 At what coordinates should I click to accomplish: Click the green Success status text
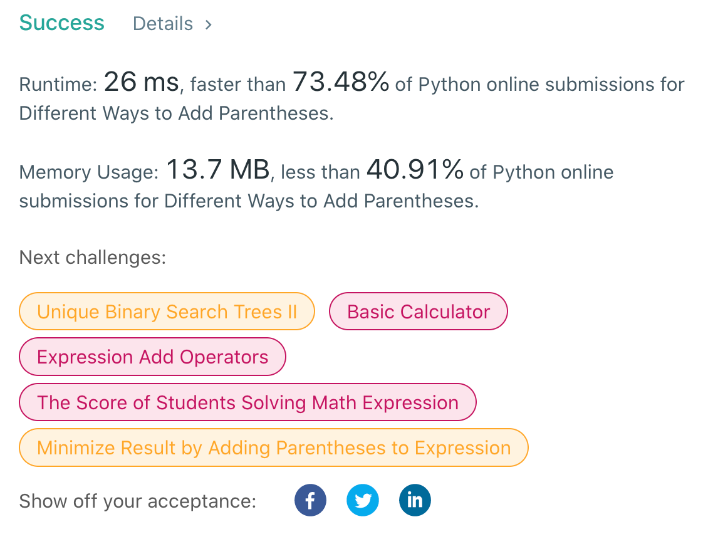pos(62,23)
